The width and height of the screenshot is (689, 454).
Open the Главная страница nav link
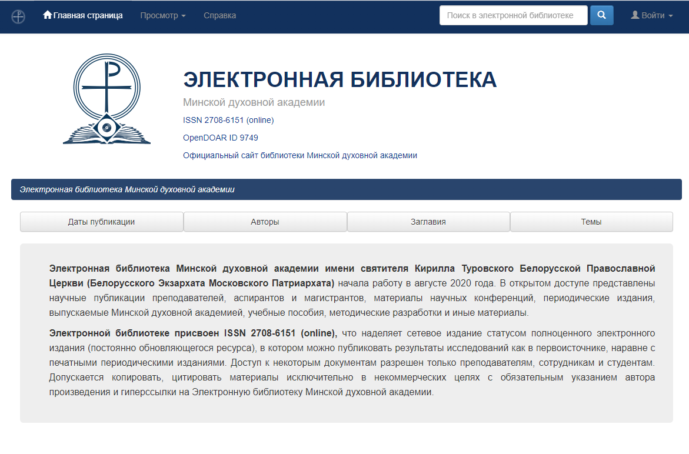(x=82, y=15)
